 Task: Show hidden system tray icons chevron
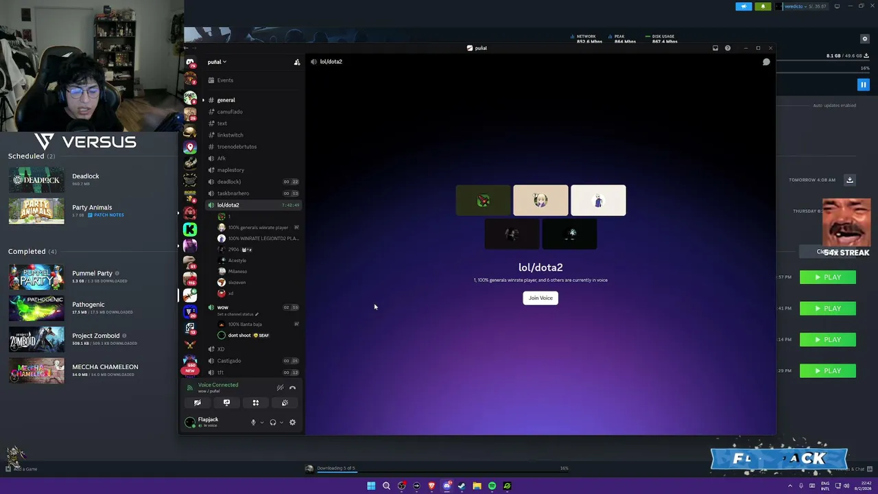point(790,486)
